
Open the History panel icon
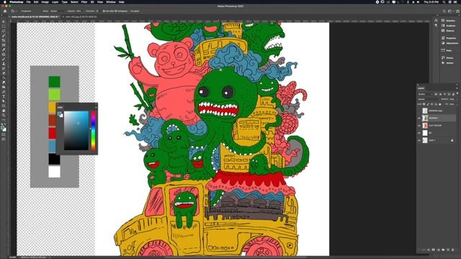coord(443,58)
